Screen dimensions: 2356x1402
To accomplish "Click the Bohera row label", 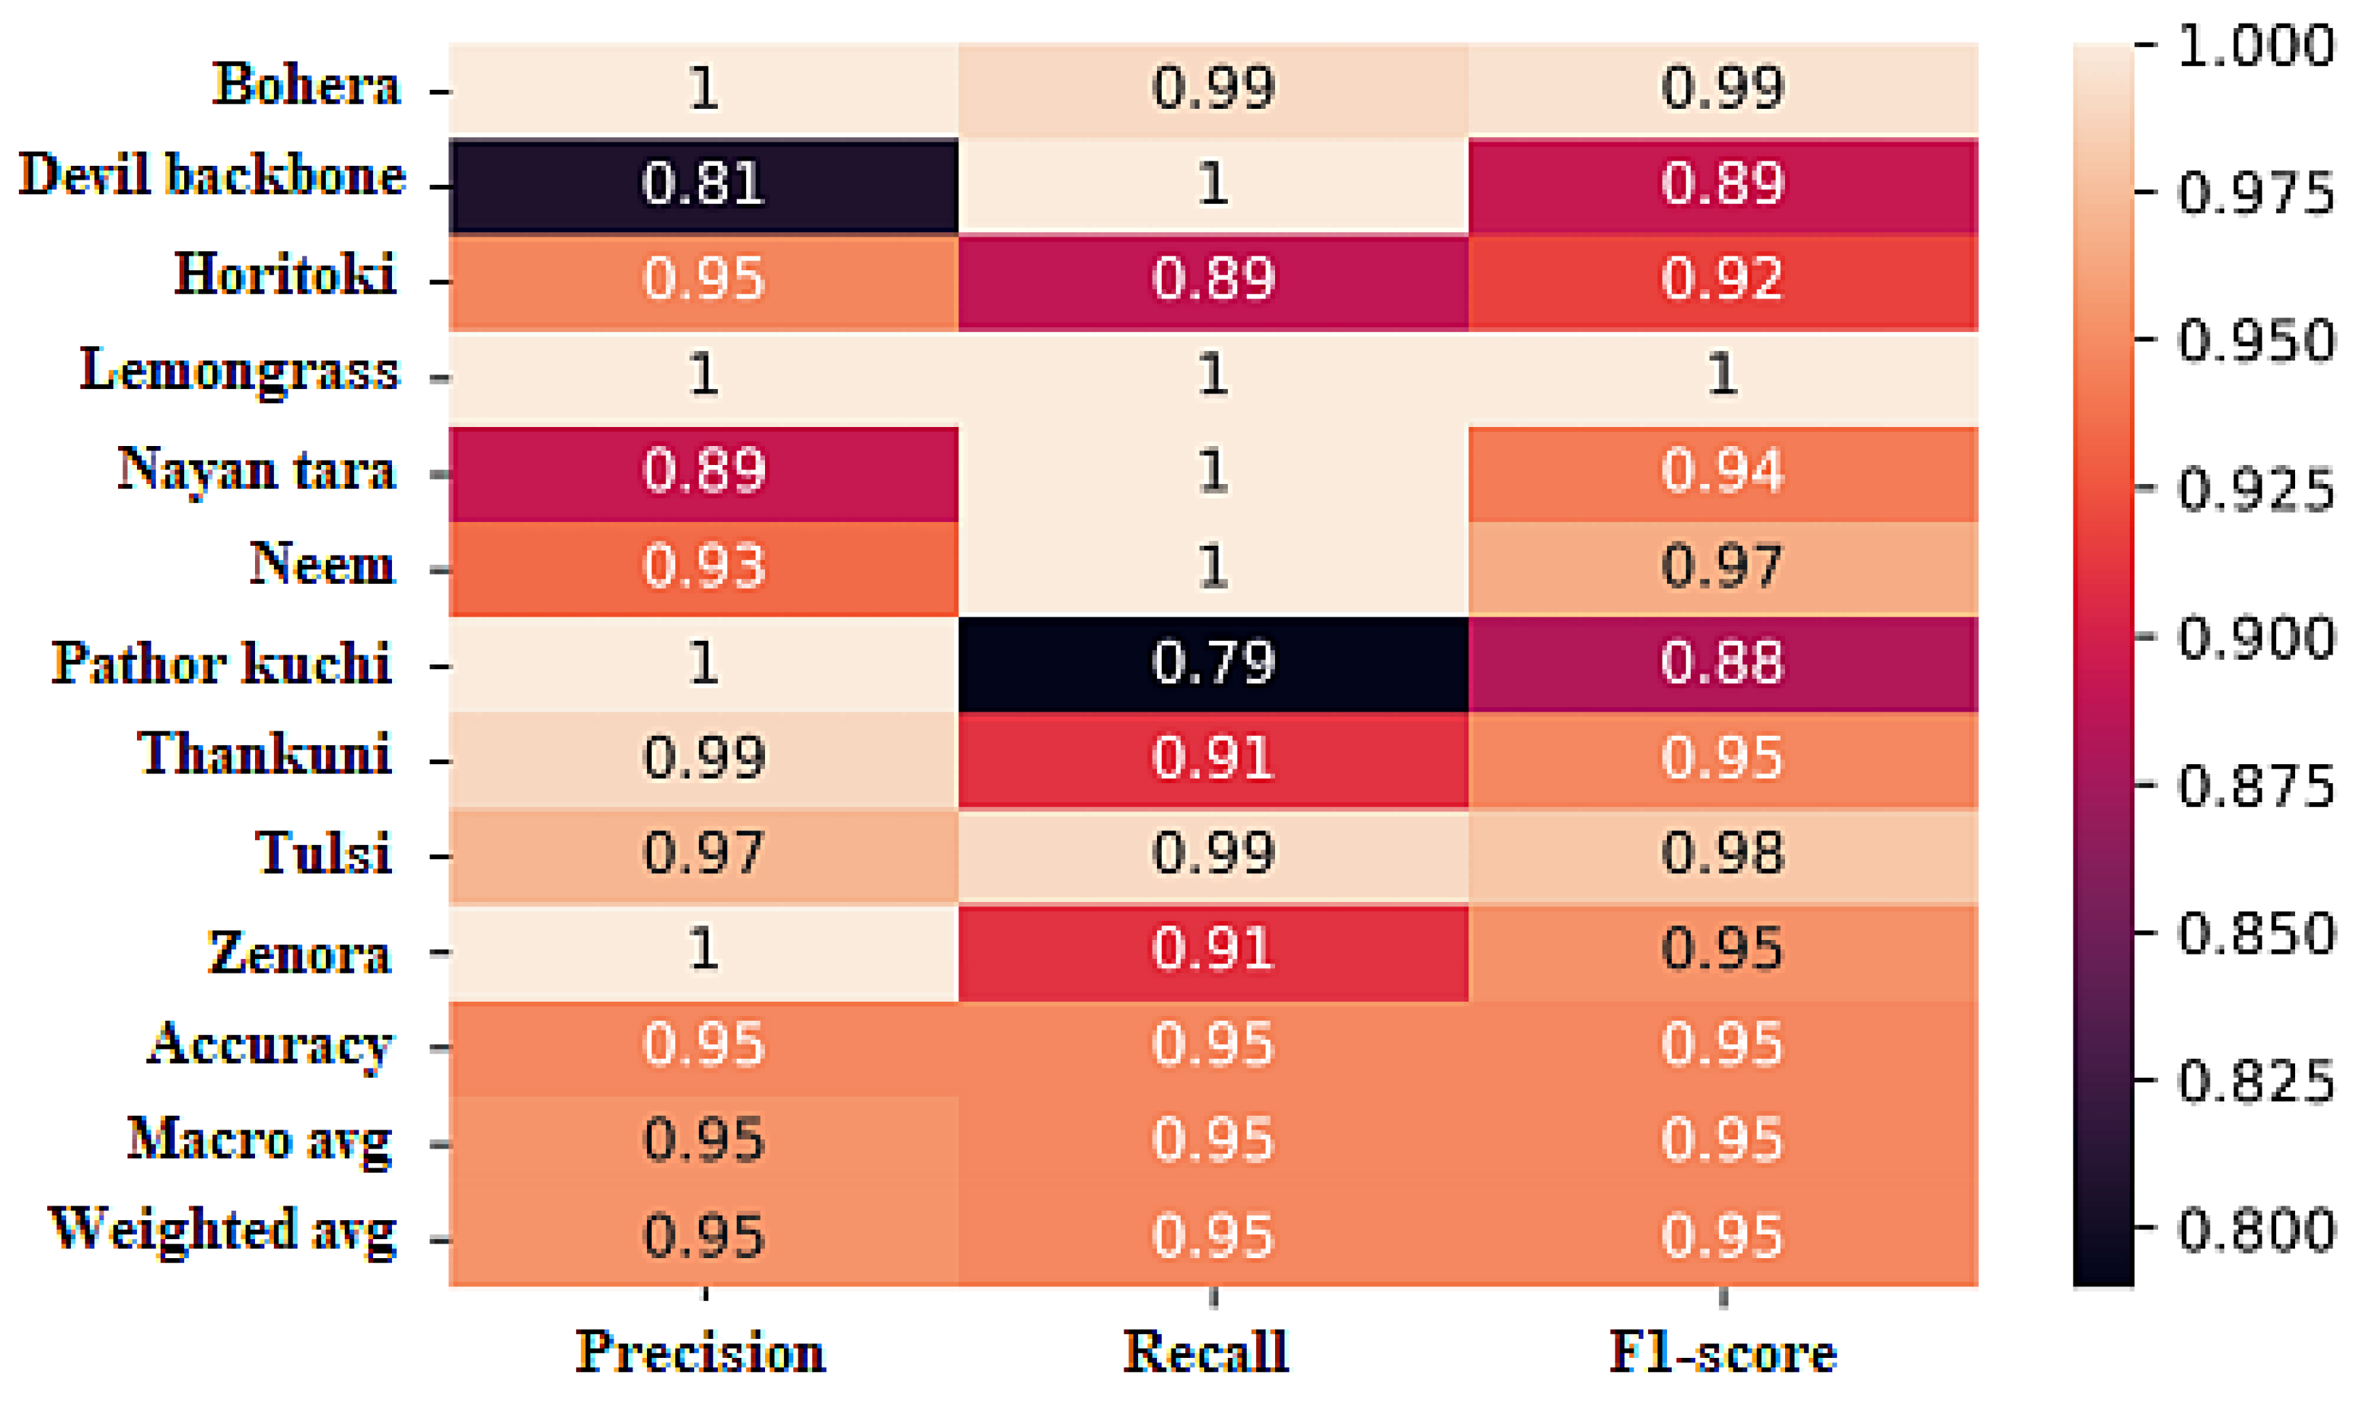I will (306, 85).
